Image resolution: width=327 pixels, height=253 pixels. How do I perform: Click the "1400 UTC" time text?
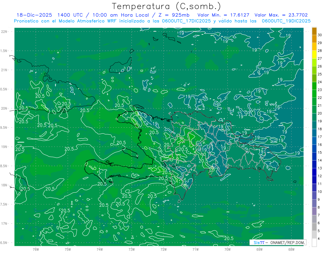(70, 15)
